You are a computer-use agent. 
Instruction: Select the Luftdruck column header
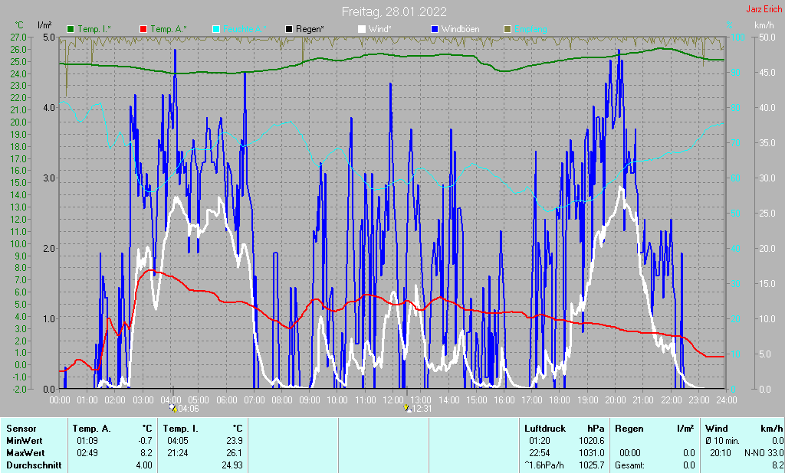[544, 429]
